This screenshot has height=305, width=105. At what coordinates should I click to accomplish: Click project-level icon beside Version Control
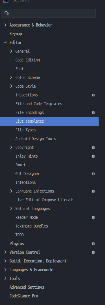(93, 253)
